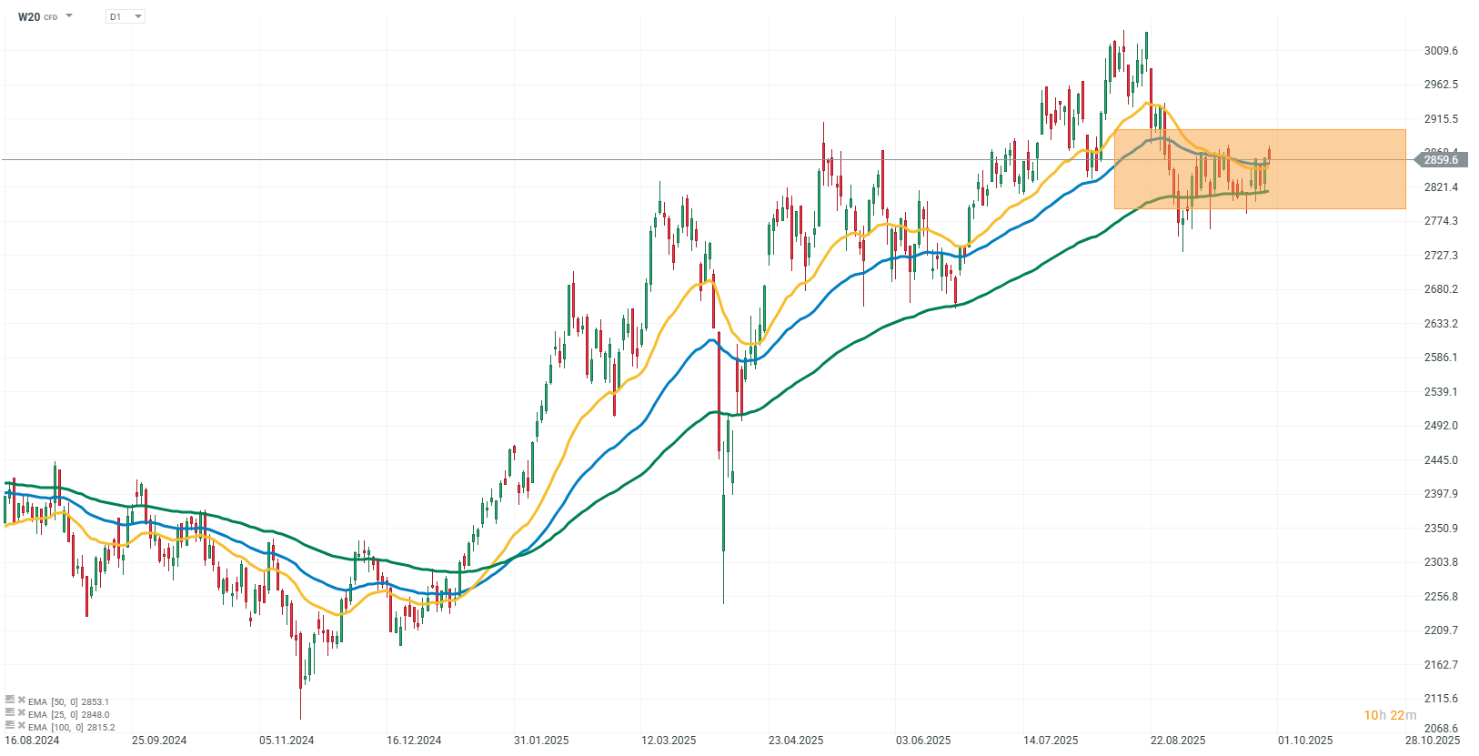Click the 3009.6 price axis label
The image size is (1479, 756).
pos(1441,51)
